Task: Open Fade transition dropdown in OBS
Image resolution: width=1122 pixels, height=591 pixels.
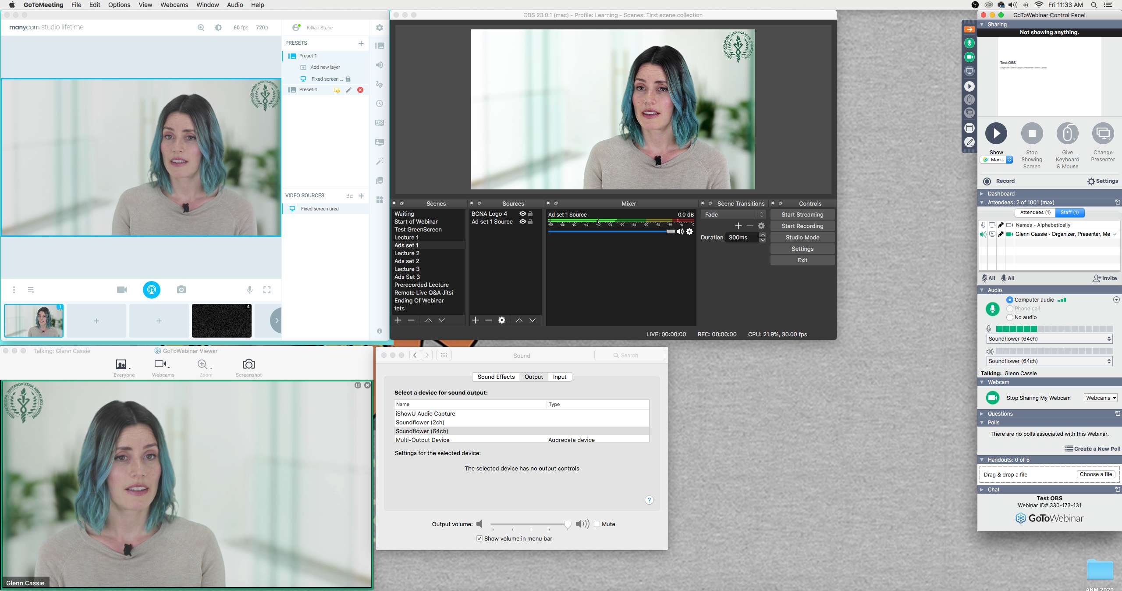Action: (733, 214)
